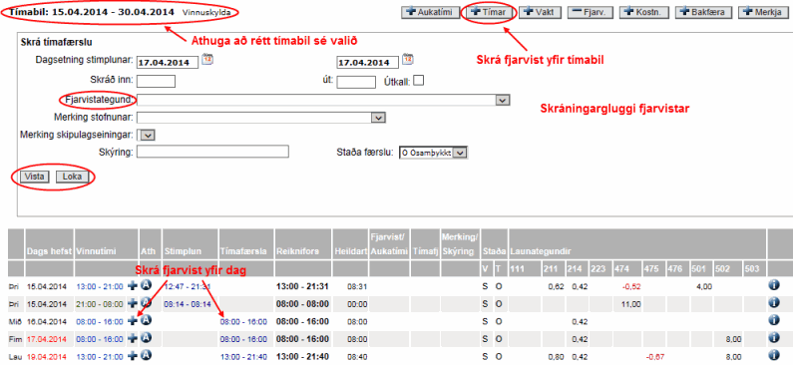Image resolution: width=793 pixels, height=365 pixels.
Task: Tick the Útkall checkbox
Action: (419, 80)
